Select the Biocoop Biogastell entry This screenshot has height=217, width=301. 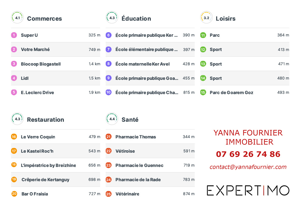41,64
